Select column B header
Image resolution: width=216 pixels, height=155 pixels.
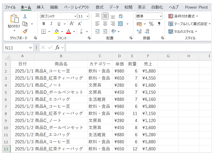61,56
